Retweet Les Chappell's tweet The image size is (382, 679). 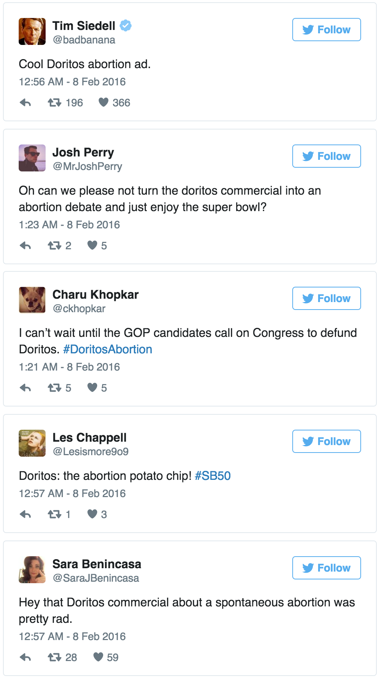click(x=55, y=514)
